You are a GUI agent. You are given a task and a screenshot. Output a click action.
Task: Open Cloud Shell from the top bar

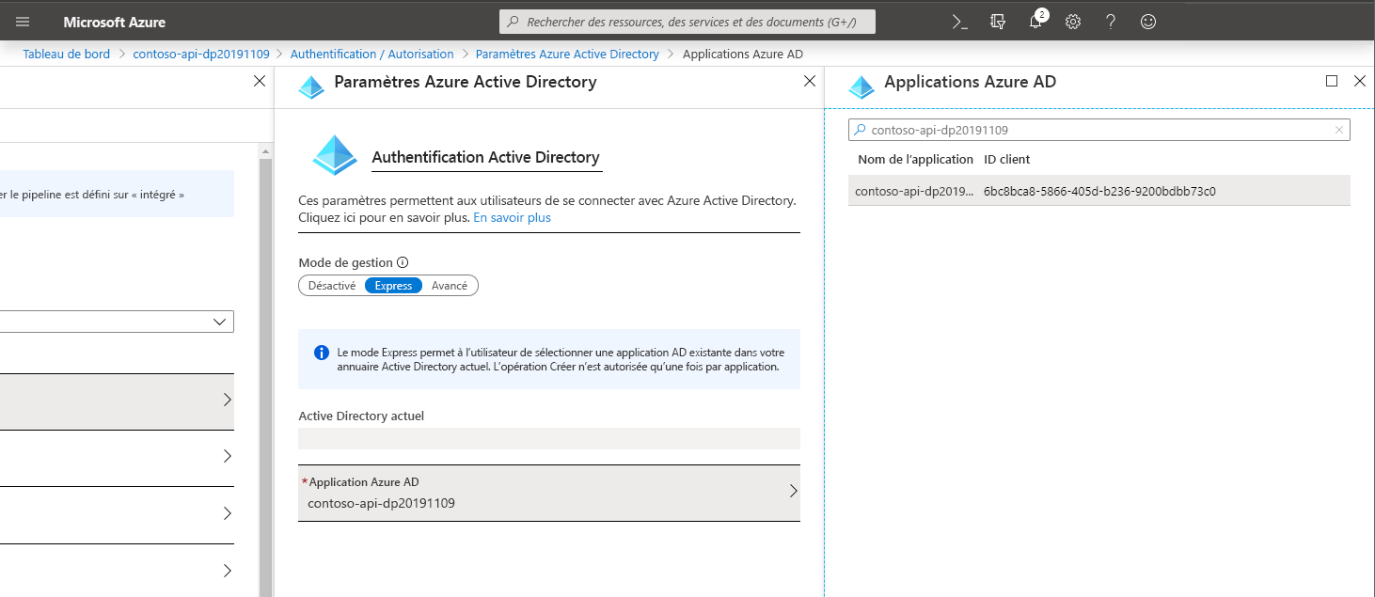pyautogui.click(x=960, y=21)
